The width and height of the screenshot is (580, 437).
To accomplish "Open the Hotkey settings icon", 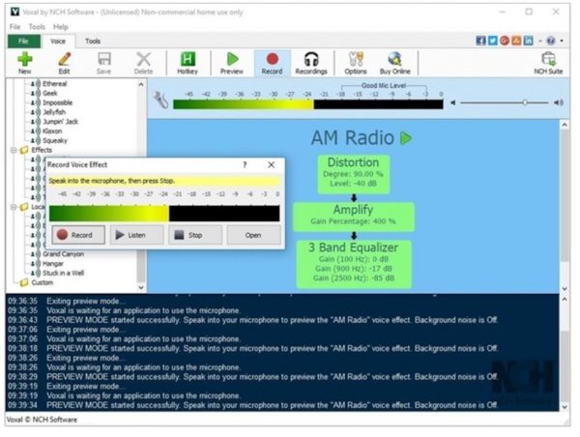I will coord(187,63).
